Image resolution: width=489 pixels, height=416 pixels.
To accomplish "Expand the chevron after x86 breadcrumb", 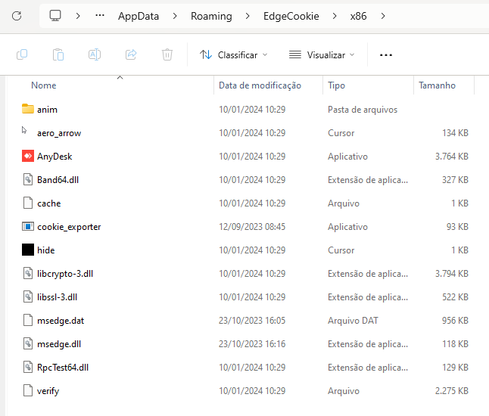I will pyautogui.click(x=383, y=16).
